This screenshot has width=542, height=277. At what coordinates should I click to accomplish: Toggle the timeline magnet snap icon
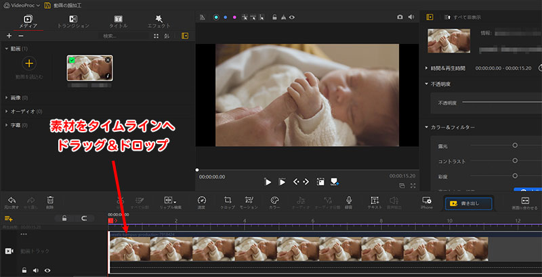coord(83,218)
